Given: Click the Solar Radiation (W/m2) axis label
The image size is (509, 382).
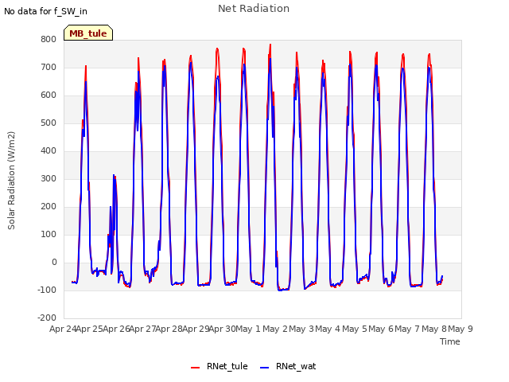Looking at the screenshot, I should 11,181.
